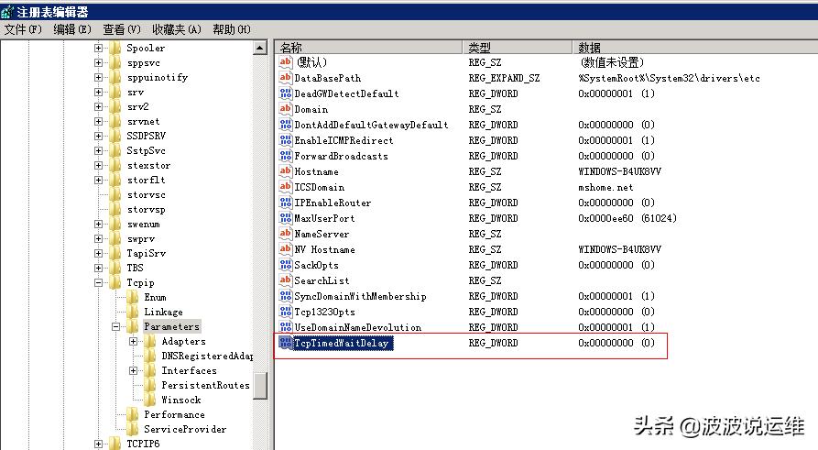Expand the Interfaces subkey
The height and width of the screenshot is (450, 818).
click(134, 370)
